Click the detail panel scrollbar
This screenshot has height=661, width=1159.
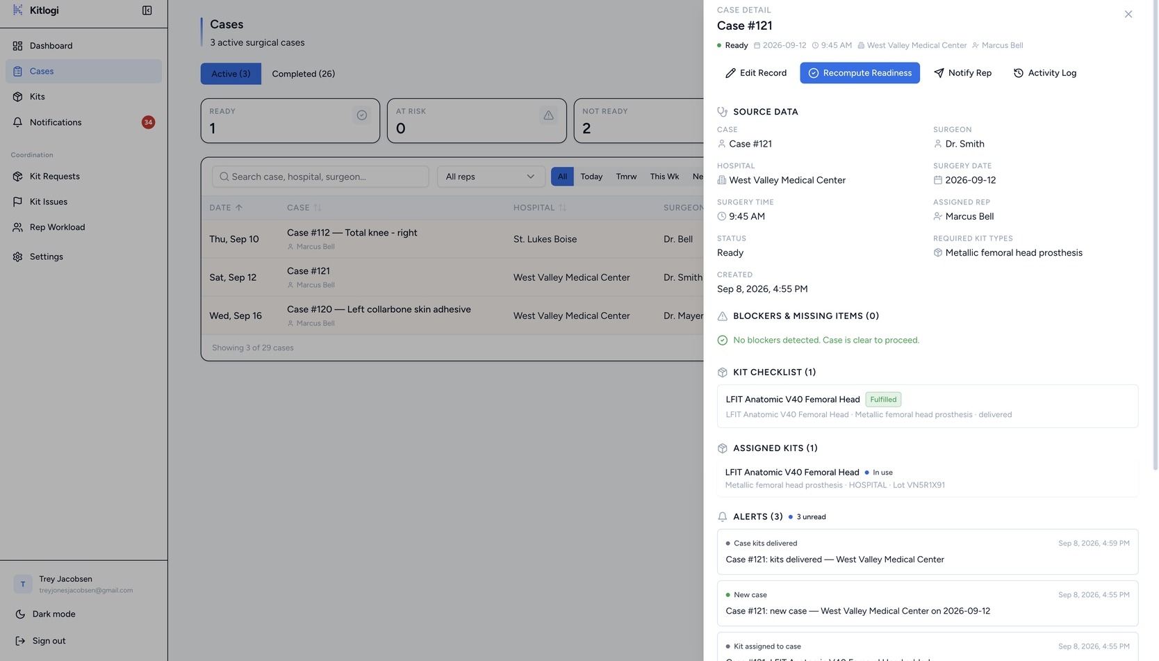coord(1156,236)
